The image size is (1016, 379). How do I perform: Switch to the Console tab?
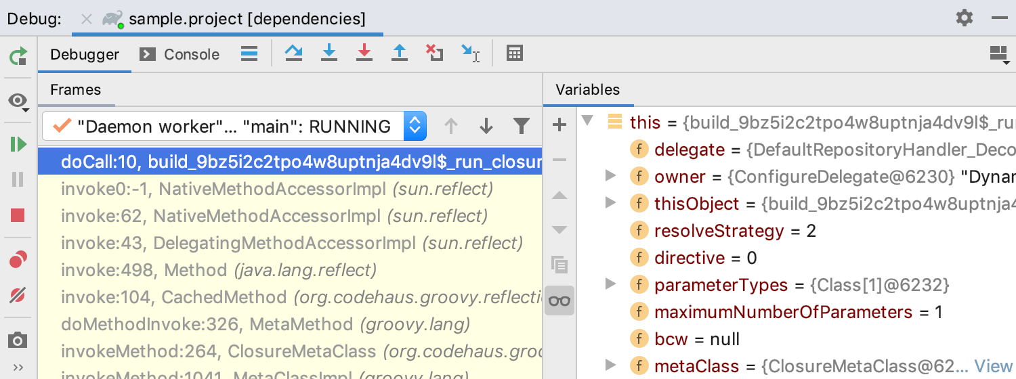[x=180, y=54]
